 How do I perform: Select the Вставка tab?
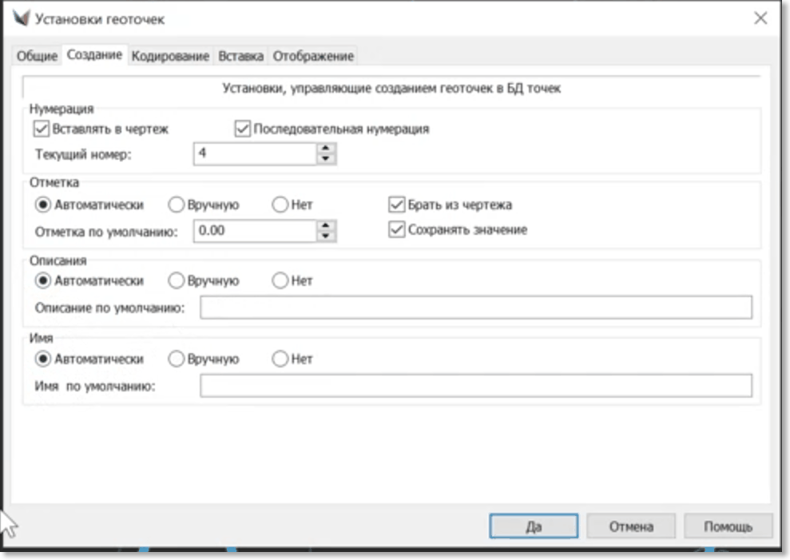coord(240,56)
